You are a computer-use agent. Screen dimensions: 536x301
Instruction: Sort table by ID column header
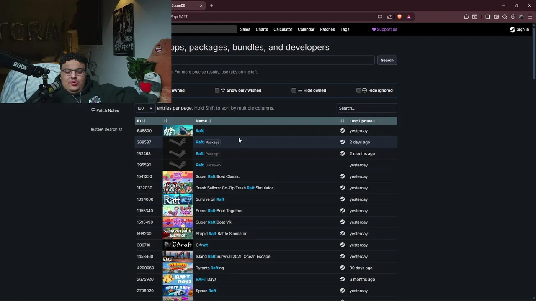[x=141, y=121]
